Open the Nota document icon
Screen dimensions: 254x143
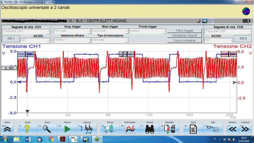193,129
